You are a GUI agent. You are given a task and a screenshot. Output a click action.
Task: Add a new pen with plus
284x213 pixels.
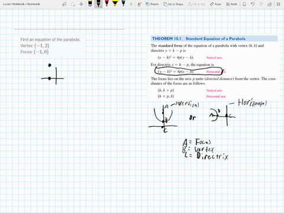coord(131,4)
